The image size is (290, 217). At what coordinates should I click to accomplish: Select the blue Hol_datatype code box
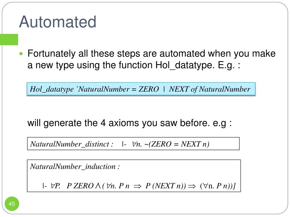(141, 89)
